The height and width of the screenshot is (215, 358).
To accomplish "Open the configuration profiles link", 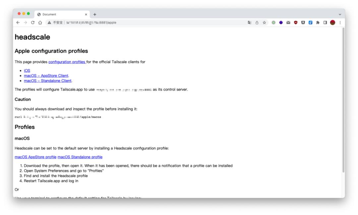I will (x=67, y=62).
